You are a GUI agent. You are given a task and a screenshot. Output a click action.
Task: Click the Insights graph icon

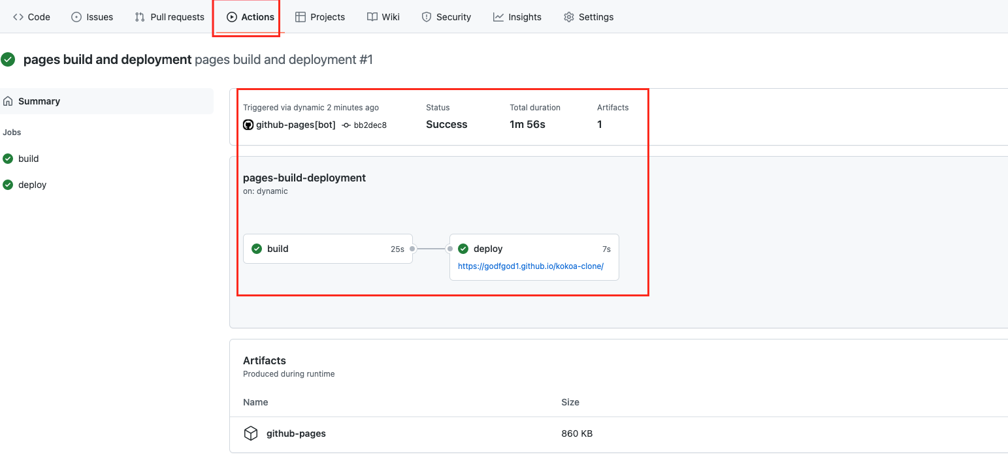(x=498, y=17)
